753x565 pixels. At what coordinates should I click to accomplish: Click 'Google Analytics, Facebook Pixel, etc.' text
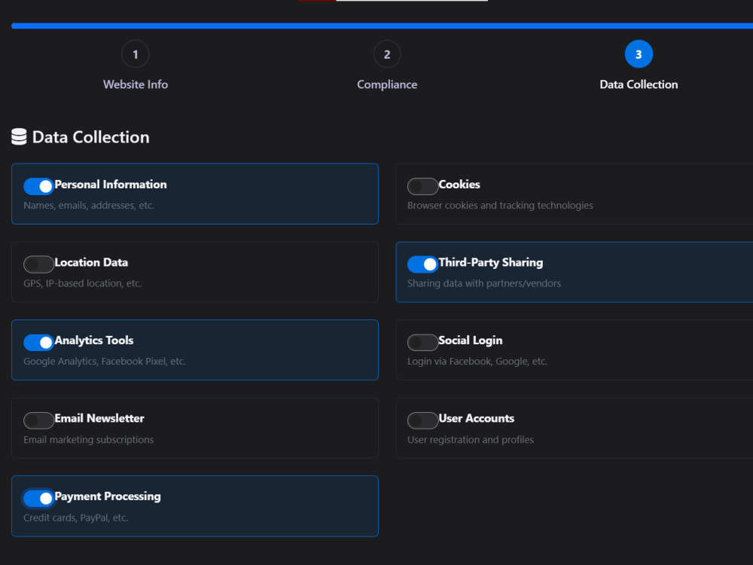point(105,362)
